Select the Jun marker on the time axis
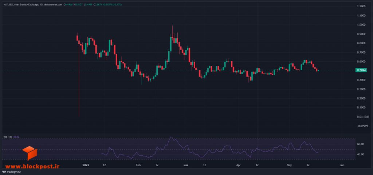The image size is (373, 175). point(342,165)
